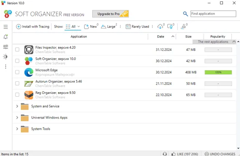
Task: Click the System Tools folder icon
Action: pyautogui.click(x=25, y=129)
